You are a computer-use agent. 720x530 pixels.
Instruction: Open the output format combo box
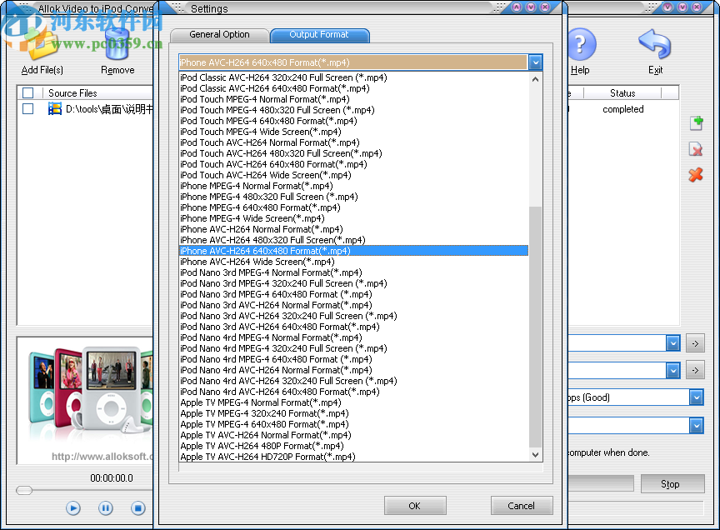click(x=534, y=62)
